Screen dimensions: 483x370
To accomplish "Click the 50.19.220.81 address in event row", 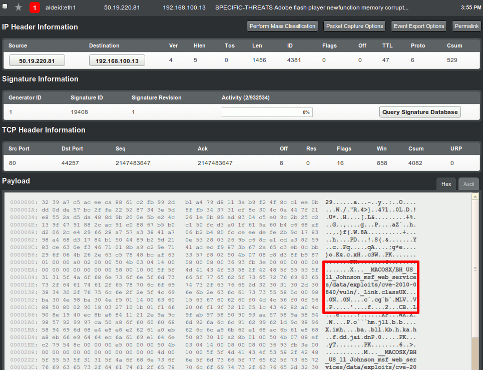I will 122,8.
